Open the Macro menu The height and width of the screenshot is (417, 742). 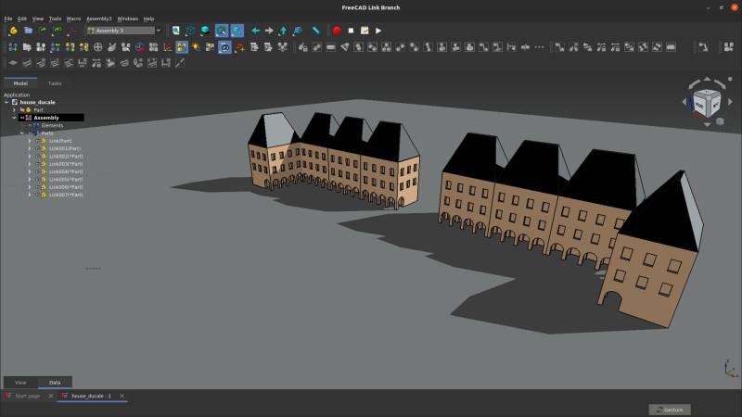pos(73,19)
